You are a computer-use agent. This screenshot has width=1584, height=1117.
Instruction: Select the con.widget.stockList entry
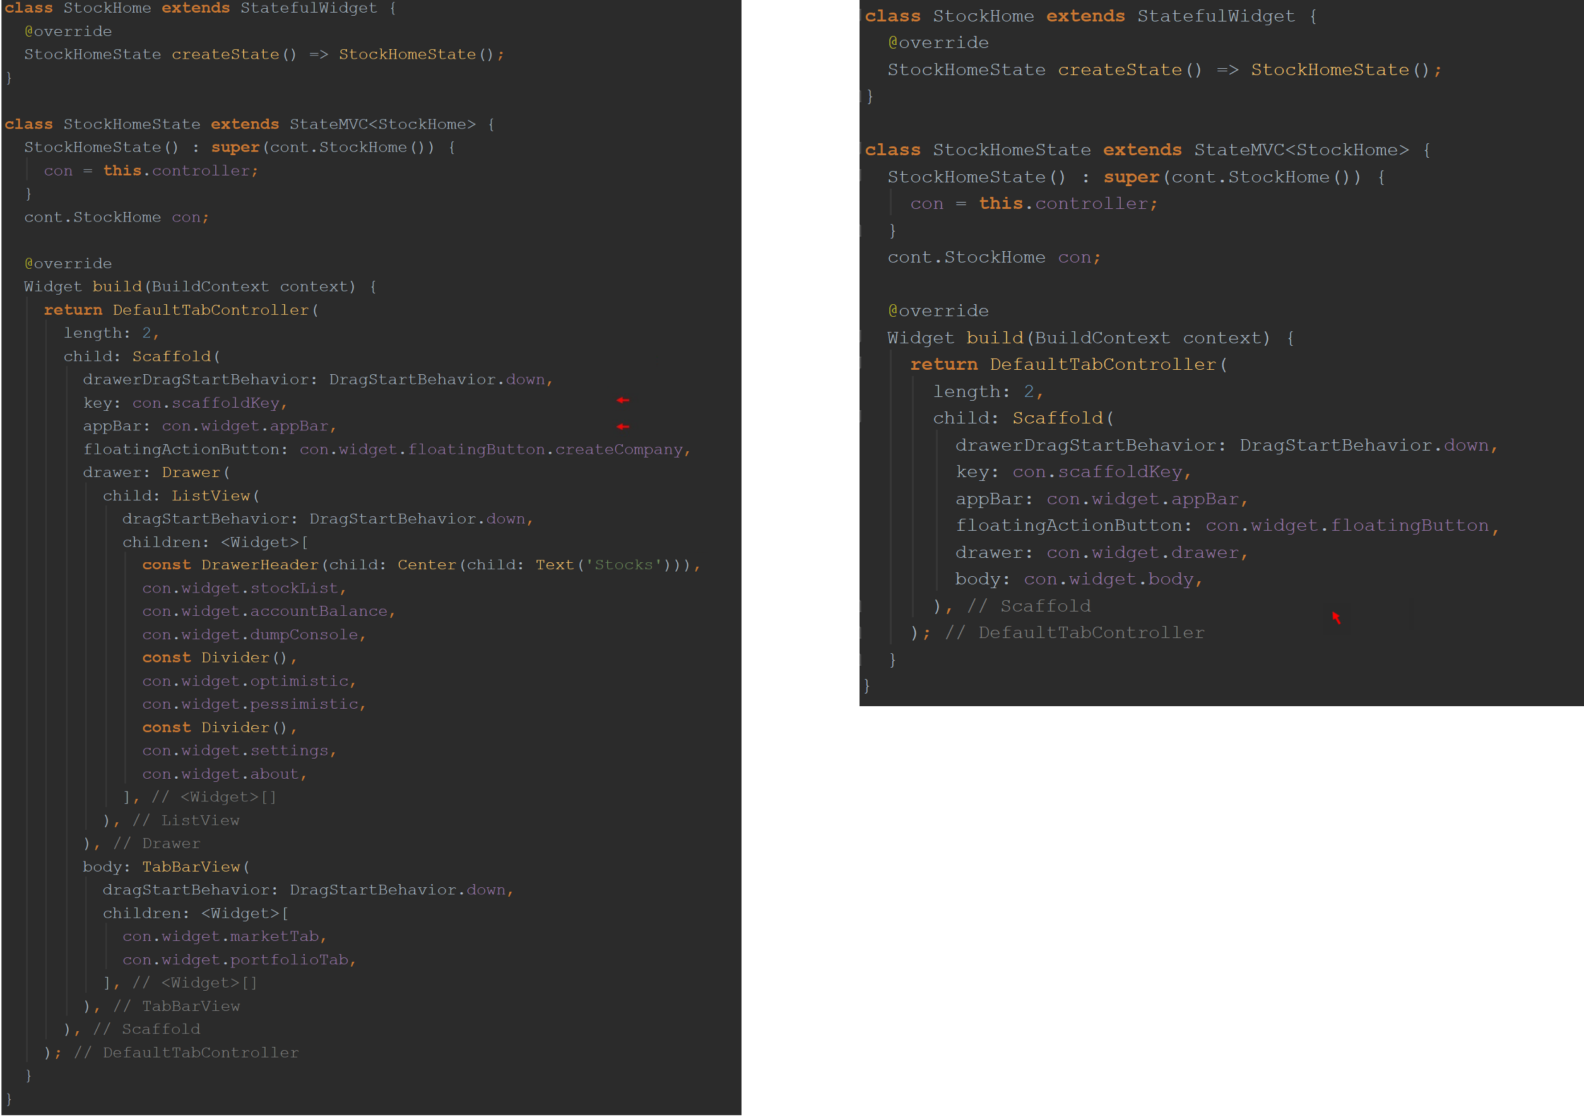(x=243, y=588)
